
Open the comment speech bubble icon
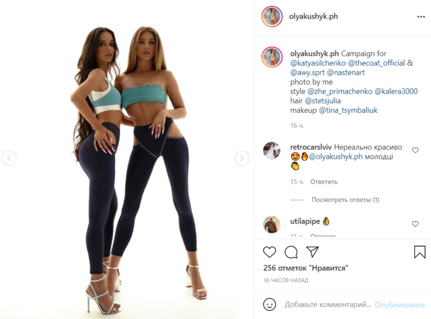(x=291, y=252)
